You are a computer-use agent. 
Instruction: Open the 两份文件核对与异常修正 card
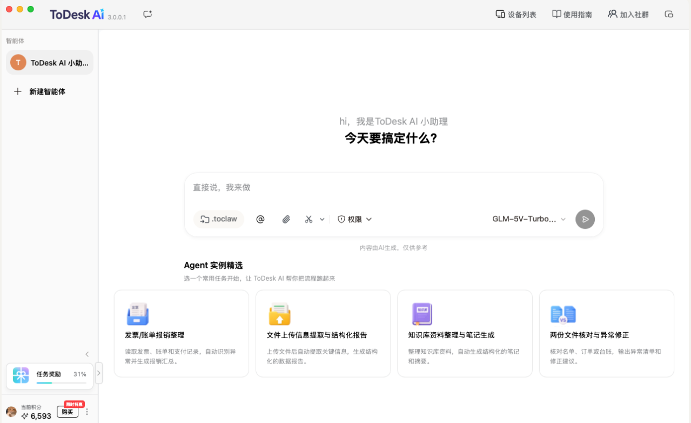[607, 333]
